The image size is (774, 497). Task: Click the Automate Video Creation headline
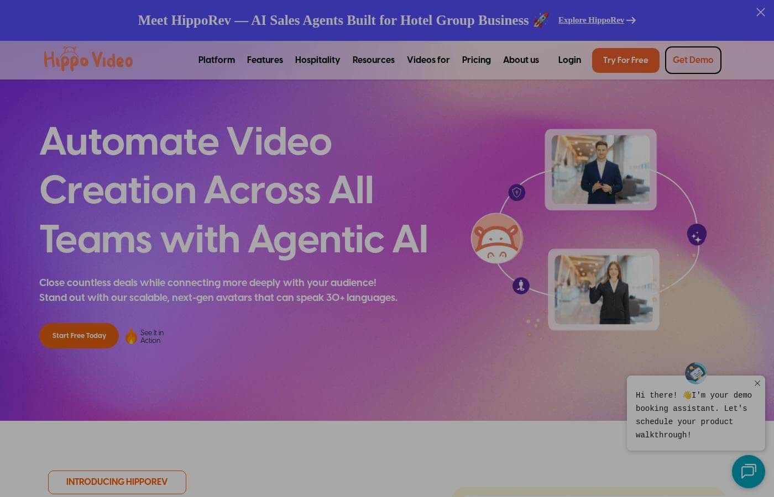coord(233,190)
